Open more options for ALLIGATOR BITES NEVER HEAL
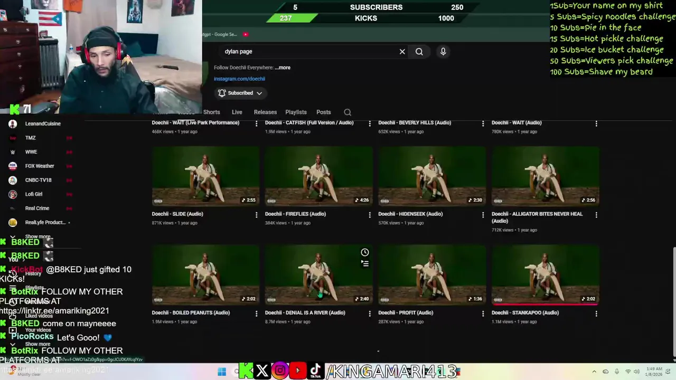676x380 pixels. (x=596, y=215)
